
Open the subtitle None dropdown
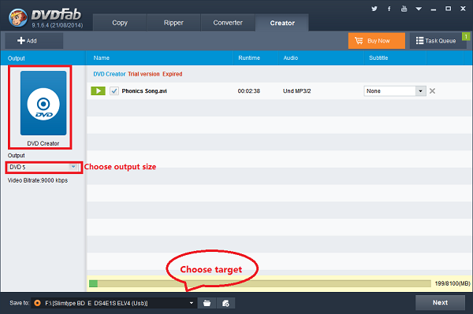point(395,91)
